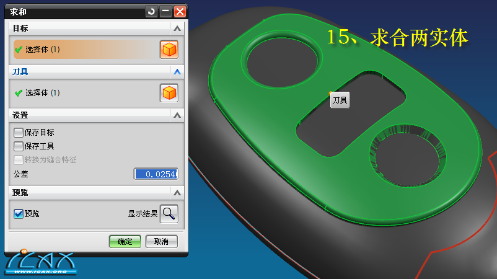Click the target body cube icon
497x279 pixels.
coord(169,50)
